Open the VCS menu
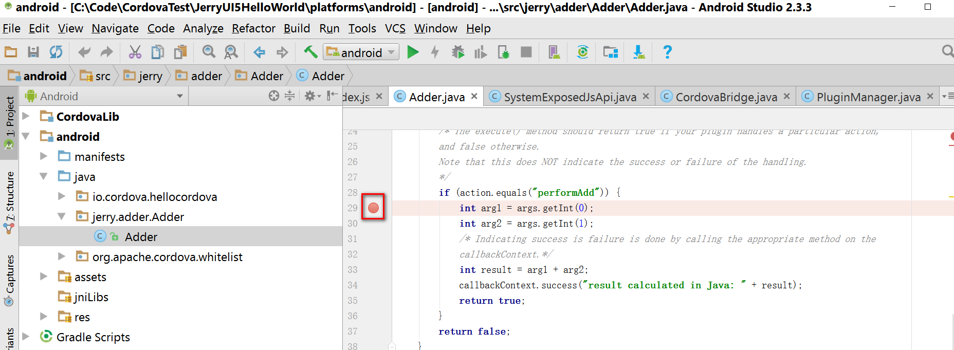954x350 pixels. point(395,28)
